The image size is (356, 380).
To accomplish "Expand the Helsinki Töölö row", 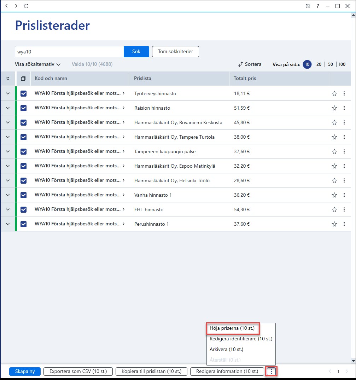I will pos(8,180).
